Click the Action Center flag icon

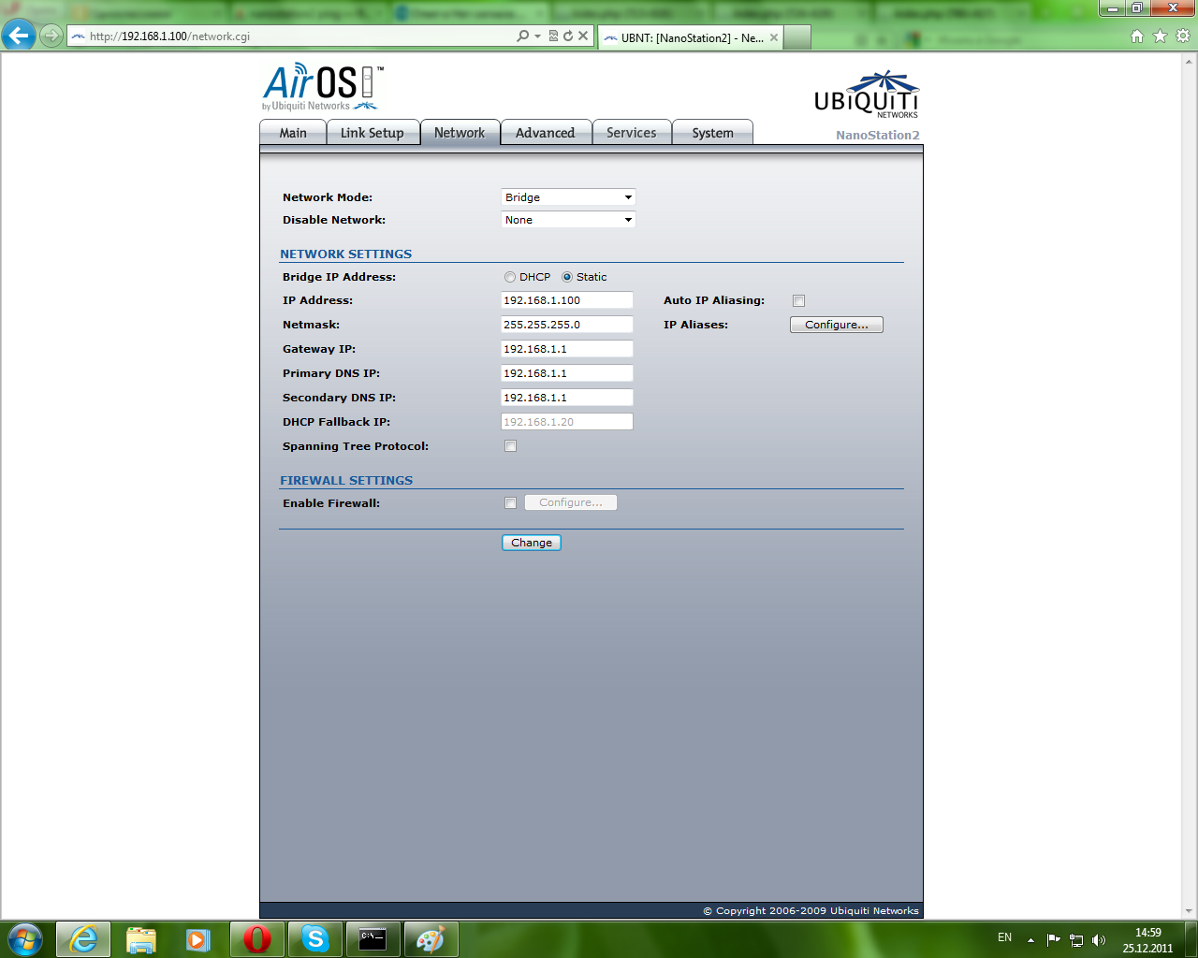pyautogui.click(x=1054, y=939)
